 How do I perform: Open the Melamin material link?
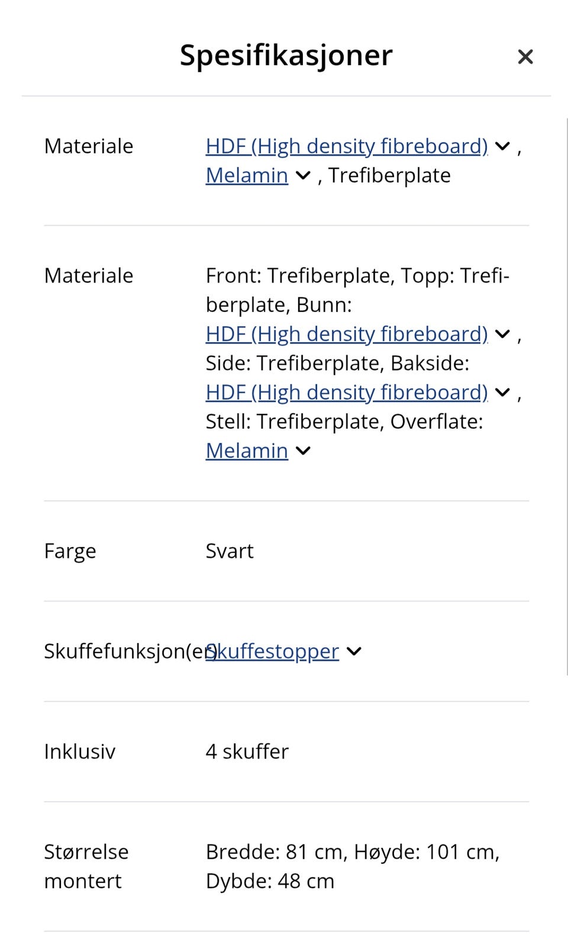[x=246, y=176]
